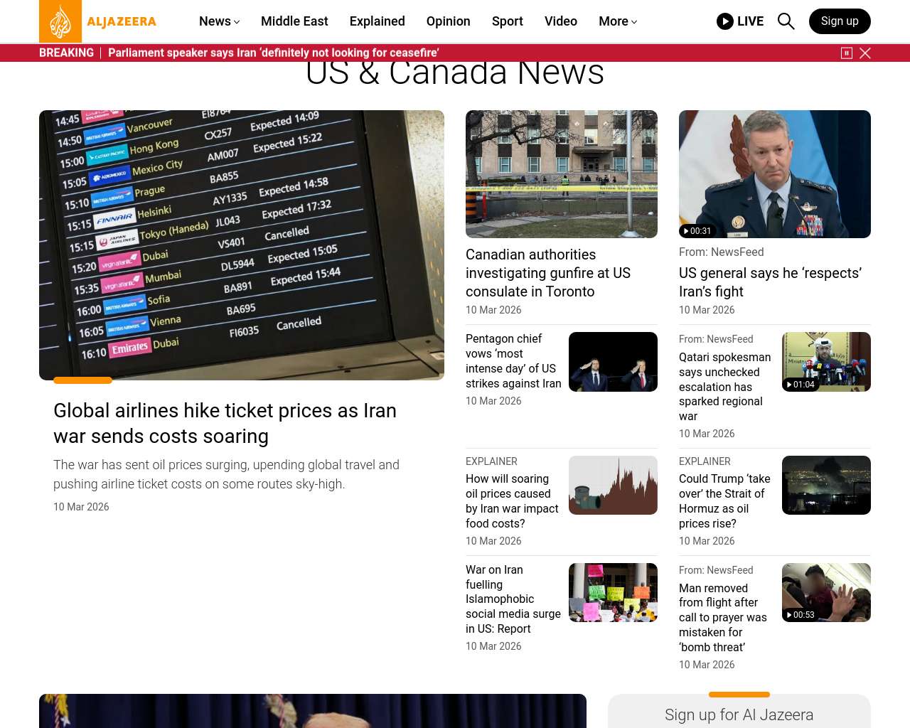Open the Sport section
This screenshot has height=728, width=910.
coord(508,21)
